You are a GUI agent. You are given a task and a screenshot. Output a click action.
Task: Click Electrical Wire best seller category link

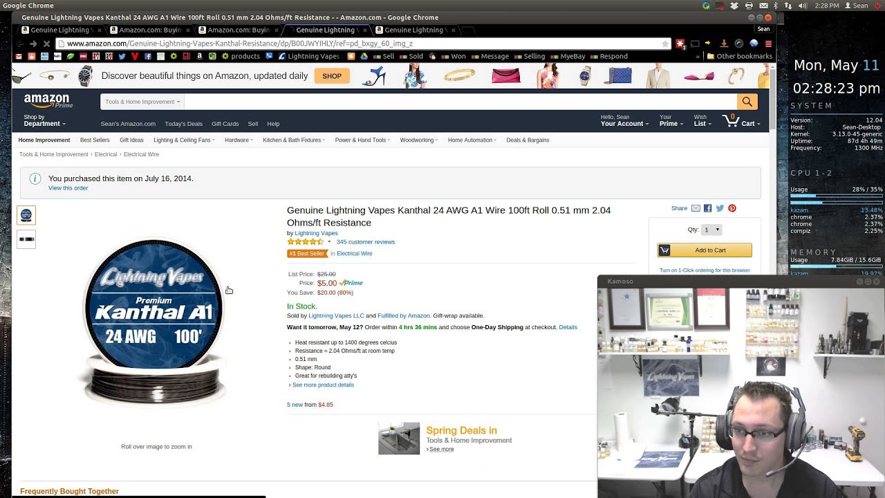(x=354, y=254)
